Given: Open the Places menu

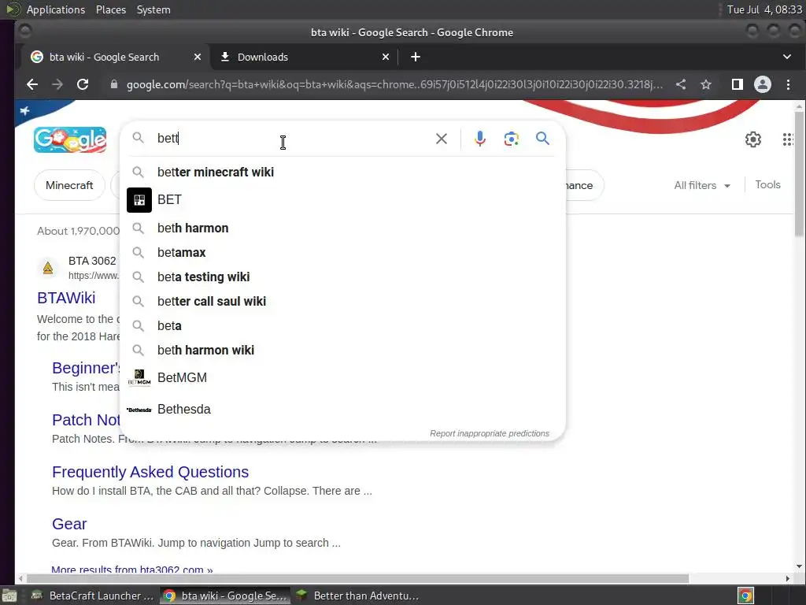Looking at the screenshot, I should coord(111,9).
